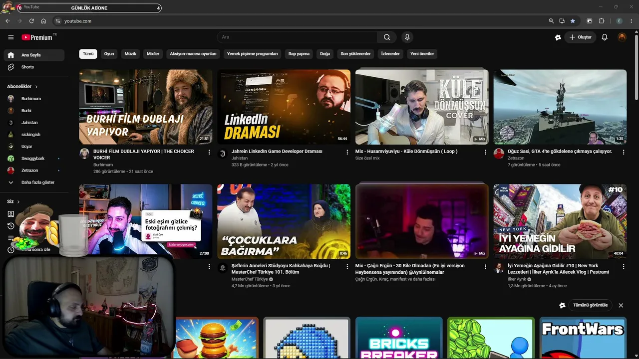
Task: Open the FrontWars game card
Action: click(x=583, y=338)
